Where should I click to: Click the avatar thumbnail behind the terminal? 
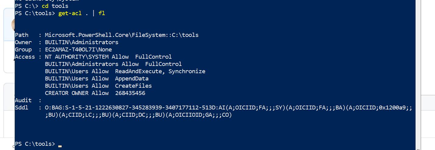[x=13, y=25]
